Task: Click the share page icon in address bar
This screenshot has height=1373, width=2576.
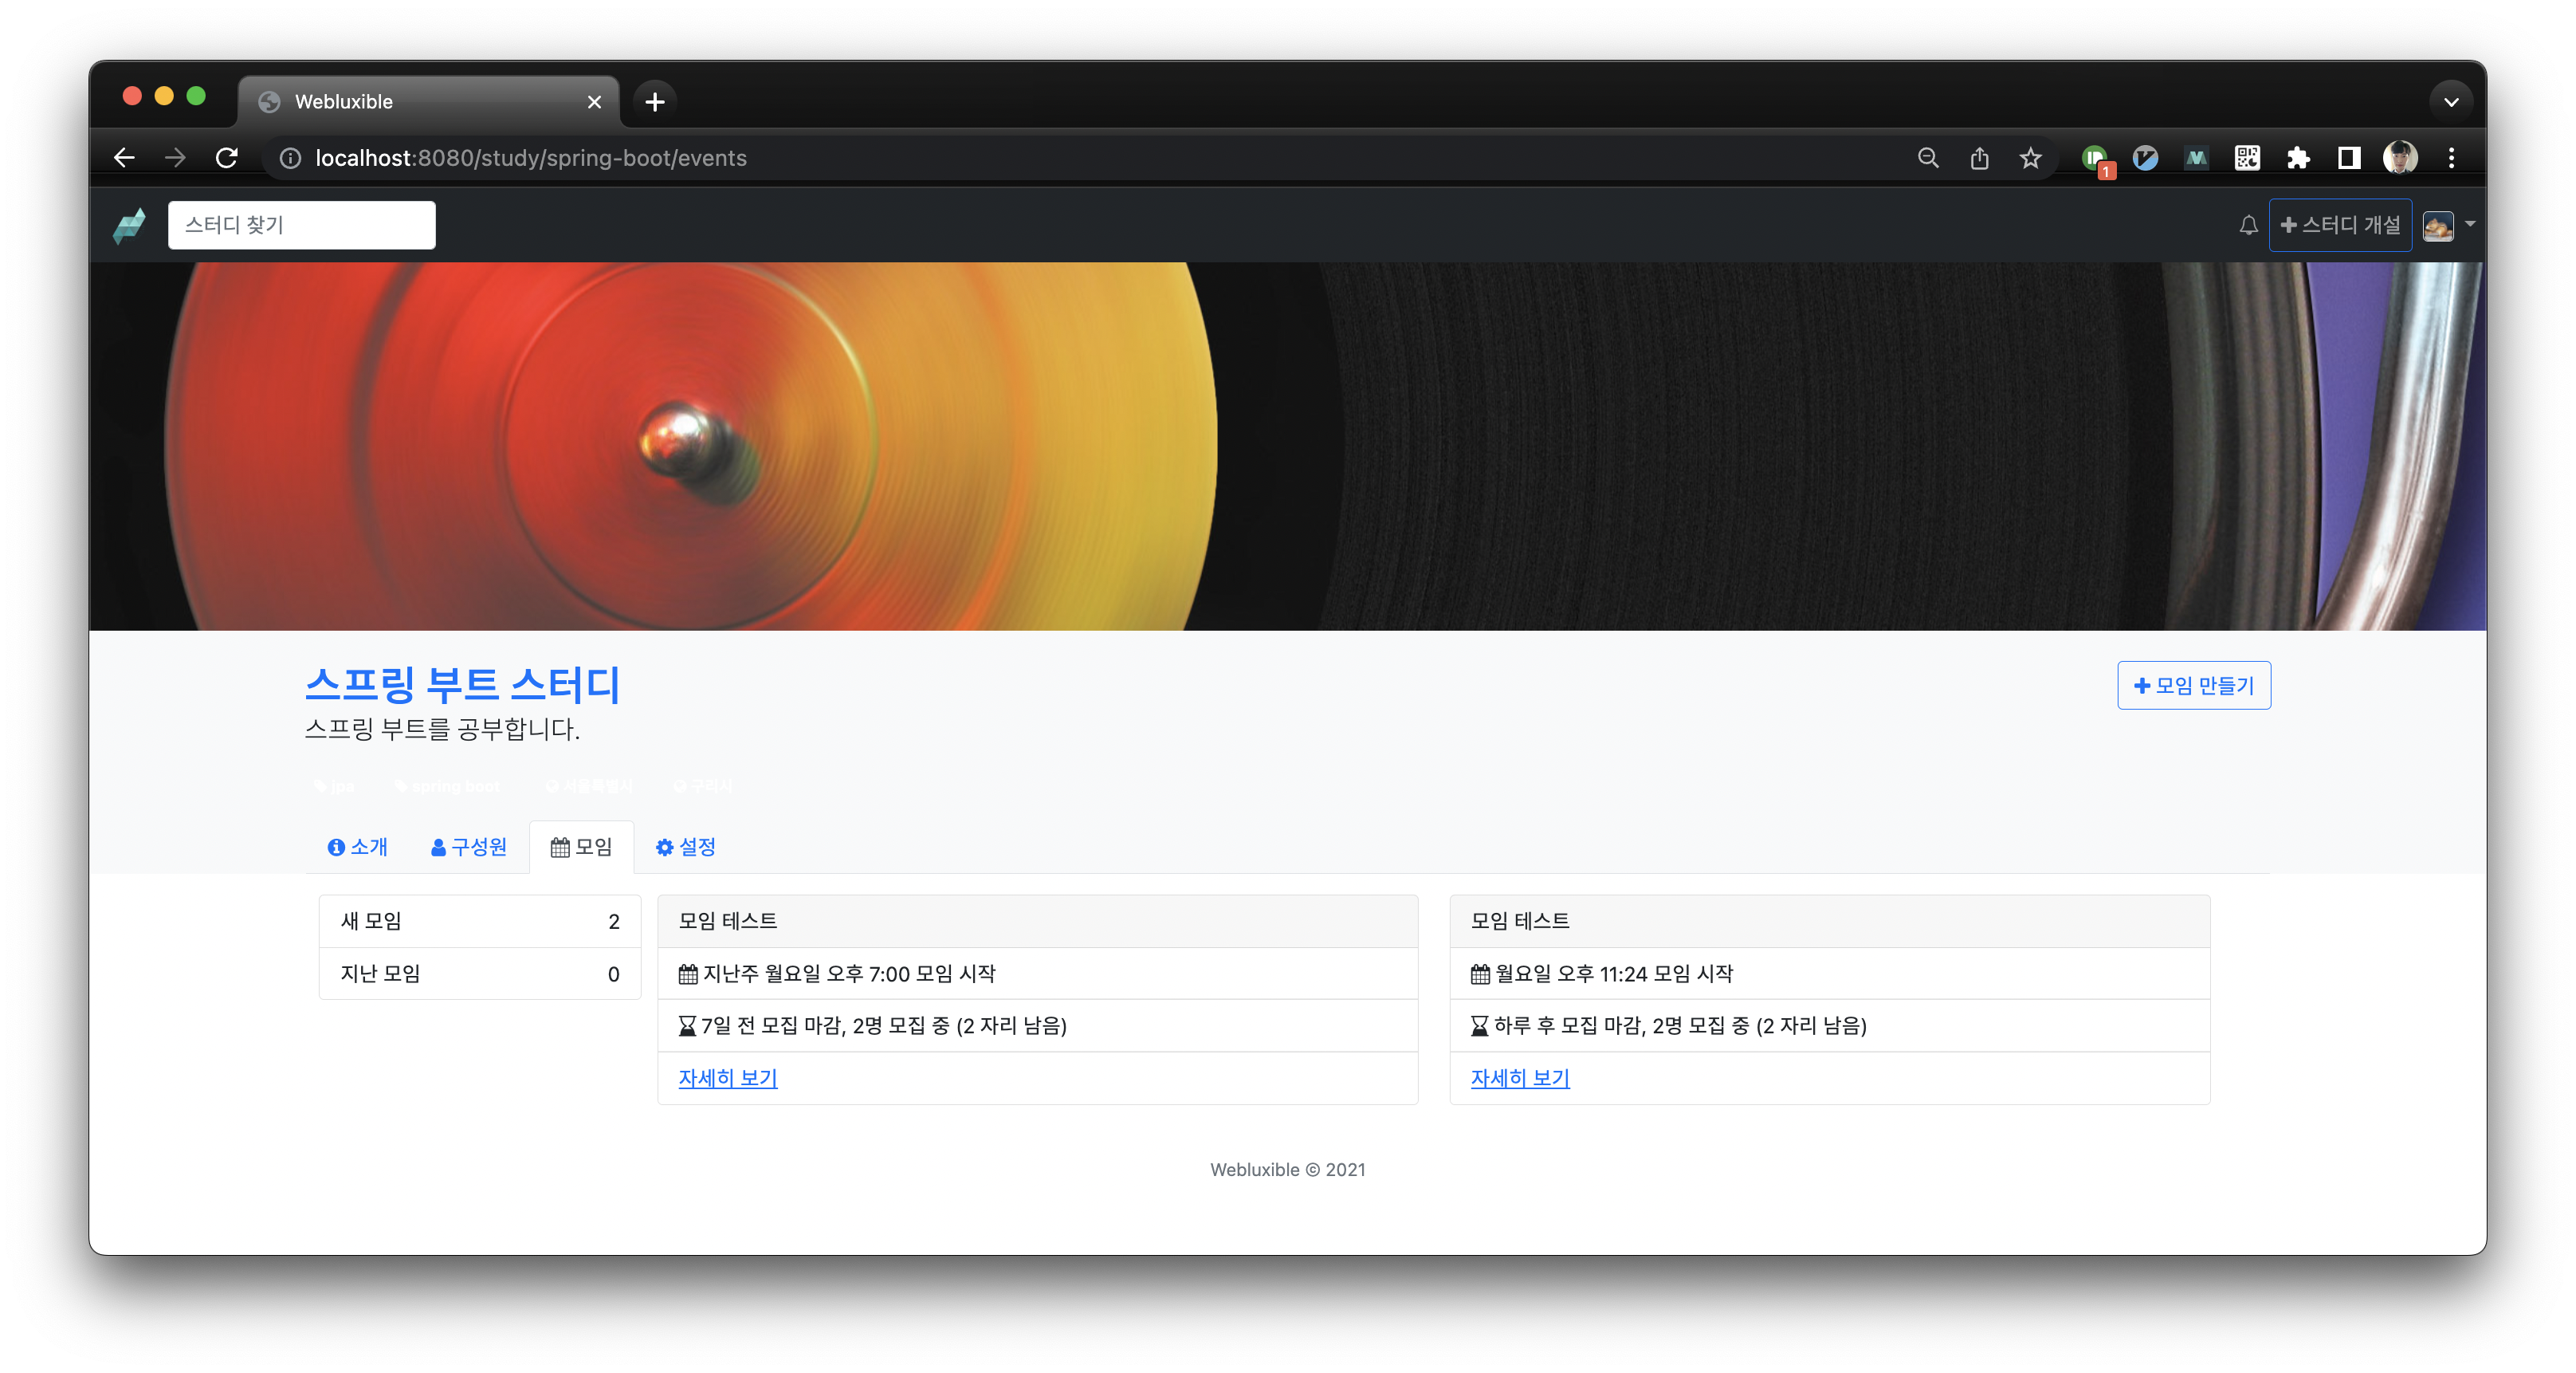Action: point(1979,158)
